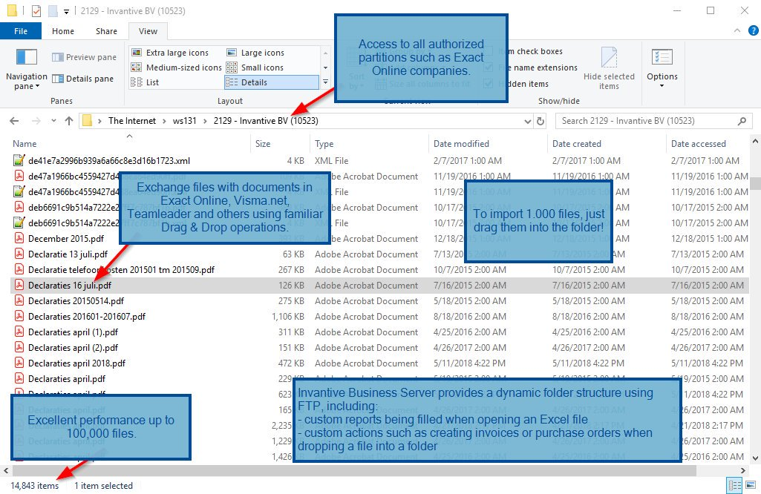This screenshot has height=494, width=761.
Task: Switch to the Home ribbon tab
Action: [63, 31]
